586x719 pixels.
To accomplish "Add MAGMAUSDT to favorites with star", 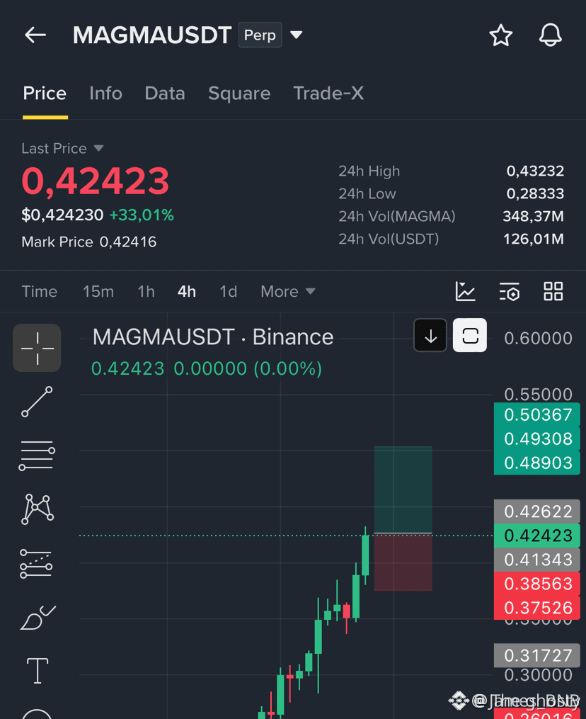I will click(501, 35).
